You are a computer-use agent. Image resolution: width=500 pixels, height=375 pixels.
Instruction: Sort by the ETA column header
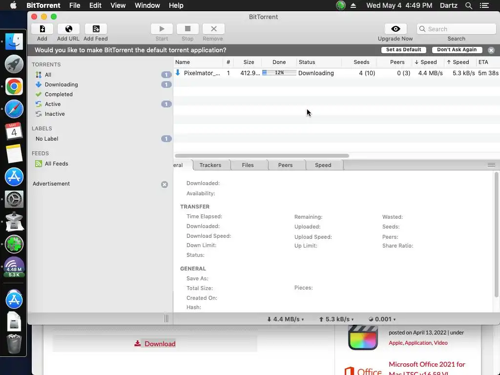488,62
